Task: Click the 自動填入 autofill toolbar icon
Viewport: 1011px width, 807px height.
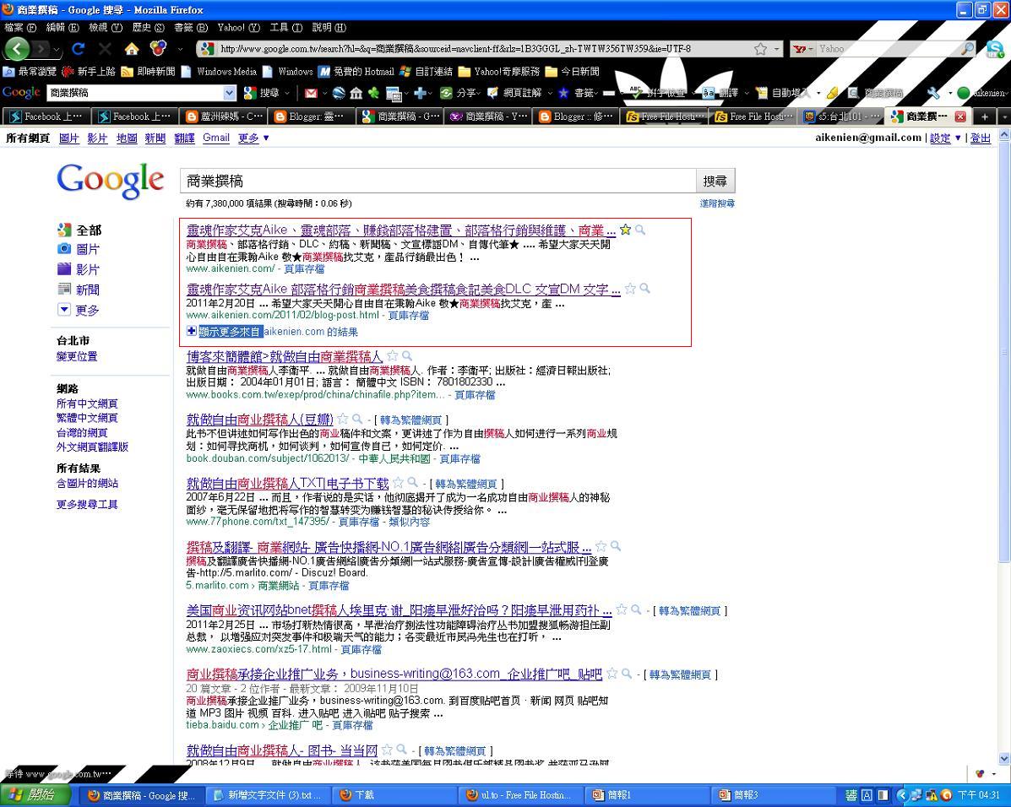Action: [x=762, y=94]
